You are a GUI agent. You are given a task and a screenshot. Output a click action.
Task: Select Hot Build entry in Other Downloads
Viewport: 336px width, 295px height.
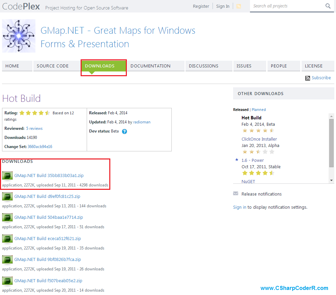[x=251, y=118]
